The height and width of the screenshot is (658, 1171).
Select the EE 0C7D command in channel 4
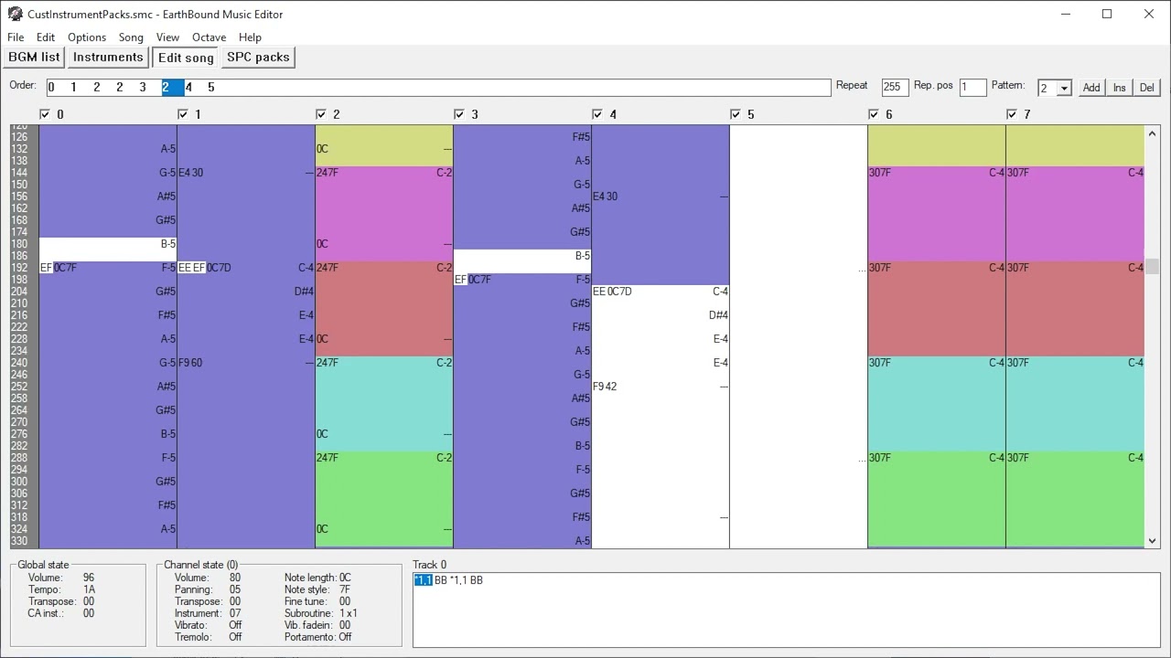pyautogui.click(x=612, y=292)
